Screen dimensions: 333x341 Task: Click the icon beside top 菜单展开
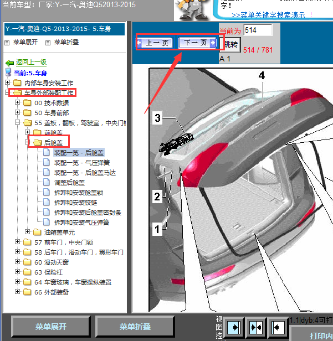click(x=7, y=43)
